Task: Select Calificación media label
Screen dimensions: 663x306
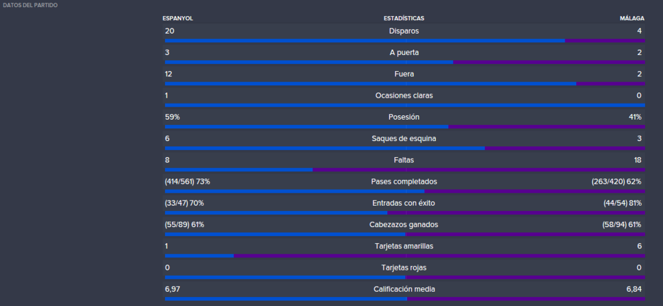Action: (x=404, y=289)
